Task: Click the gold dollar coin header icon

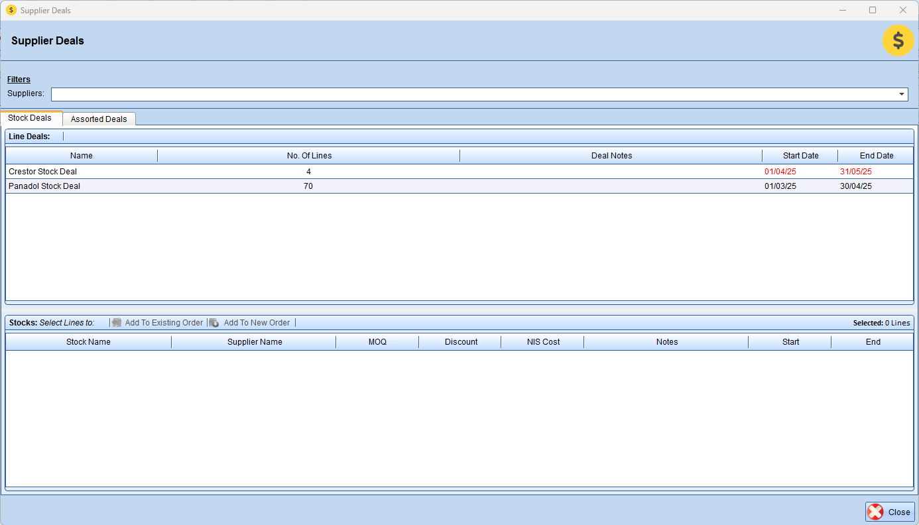Action: point(898,41)
